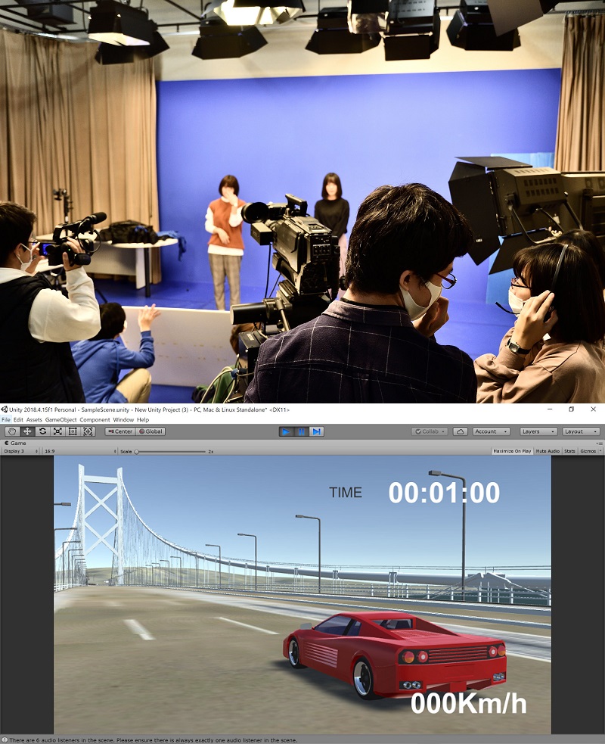
Task: Click the Global orientation button
Action: point(150,431)
